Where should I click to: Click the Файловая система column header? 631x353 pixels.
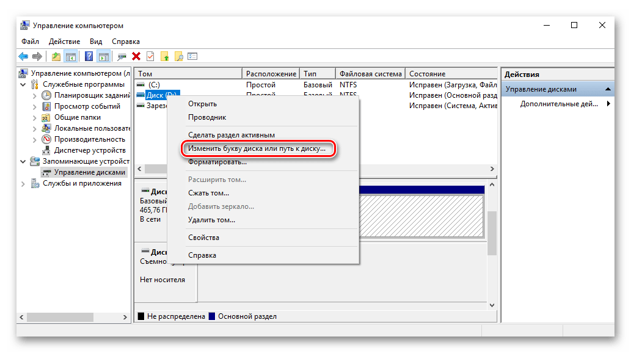(370, 74)
